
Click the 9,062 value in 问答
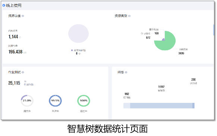pyautogui.click(x=161, y=87)
